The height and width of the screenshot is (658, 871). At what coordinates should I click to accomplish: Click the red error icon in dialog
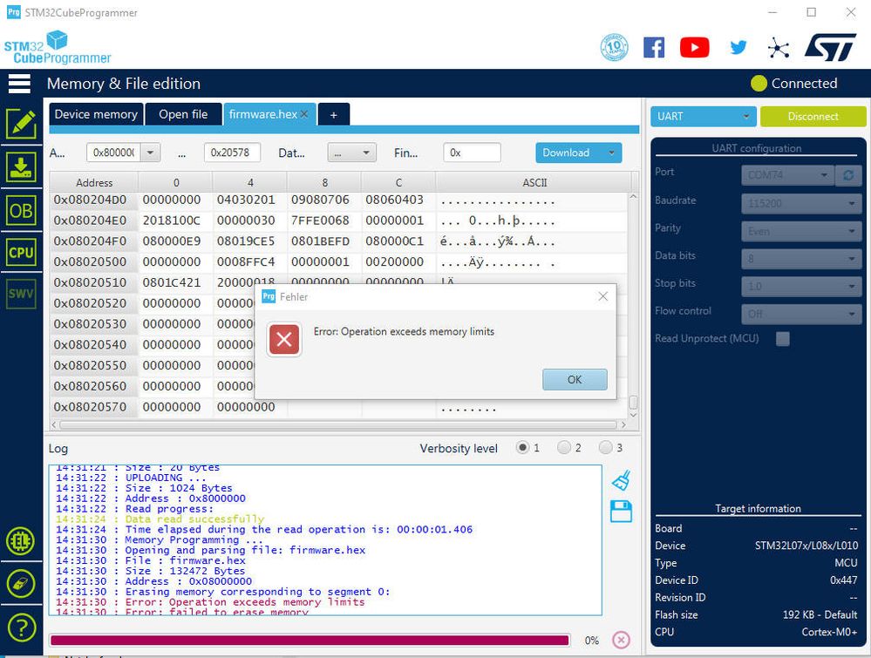(284, 339)
